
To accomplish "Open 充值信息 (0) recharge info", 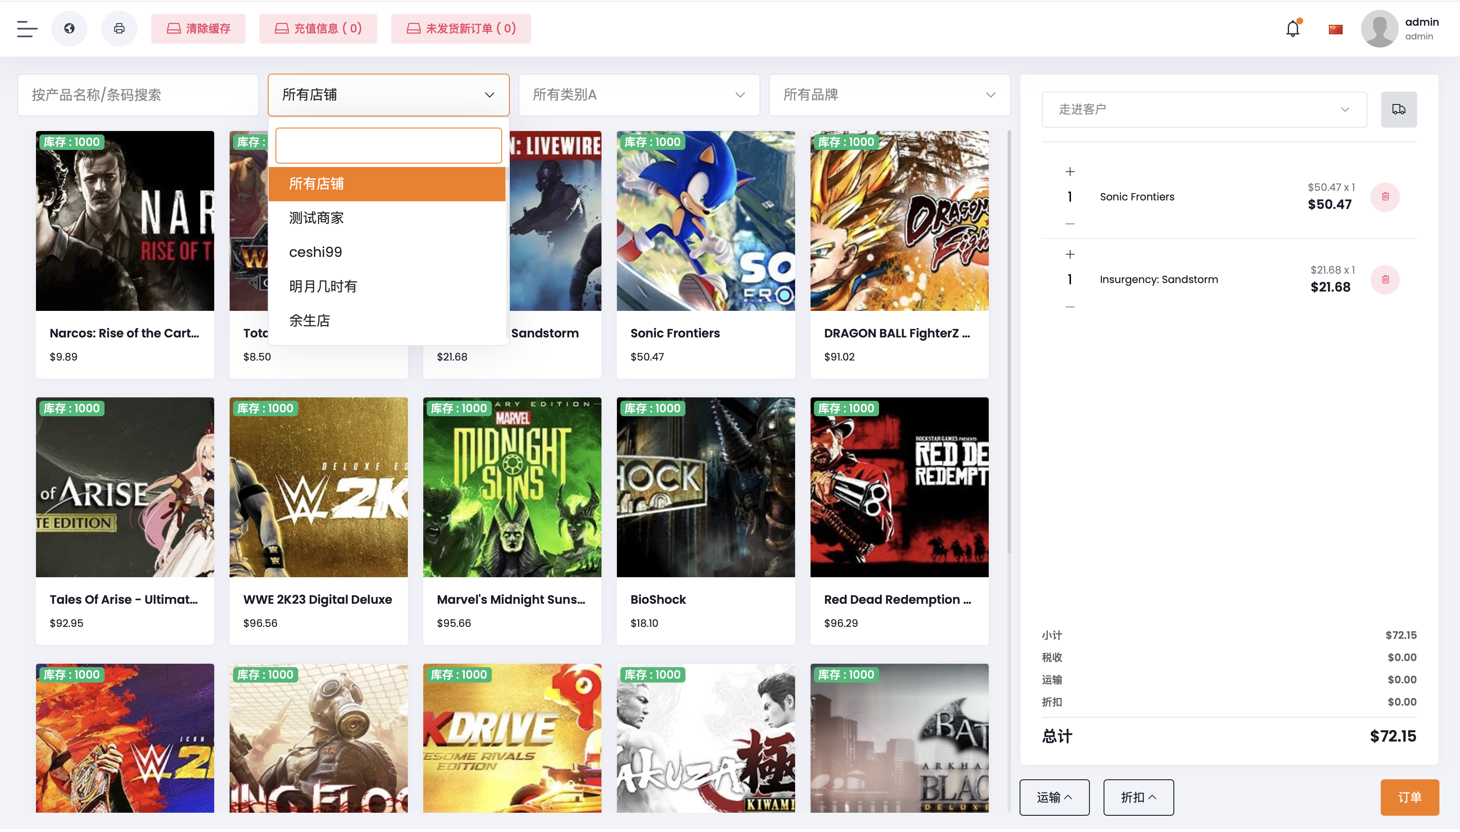I will click(x=318, y=29).
